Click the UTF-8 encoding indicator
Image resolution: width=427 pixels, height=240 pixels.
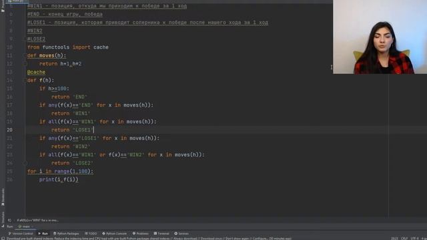pos(415,239)
